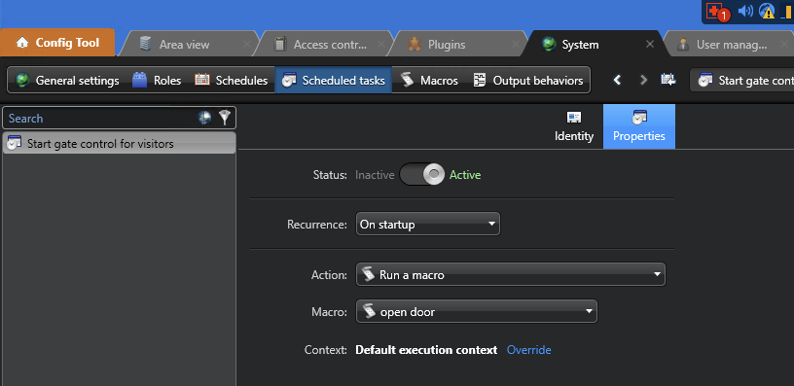The image size is (794, 386).
Task: Close the Access control tab
Action: pyautogui.click(x=381, y=45)
